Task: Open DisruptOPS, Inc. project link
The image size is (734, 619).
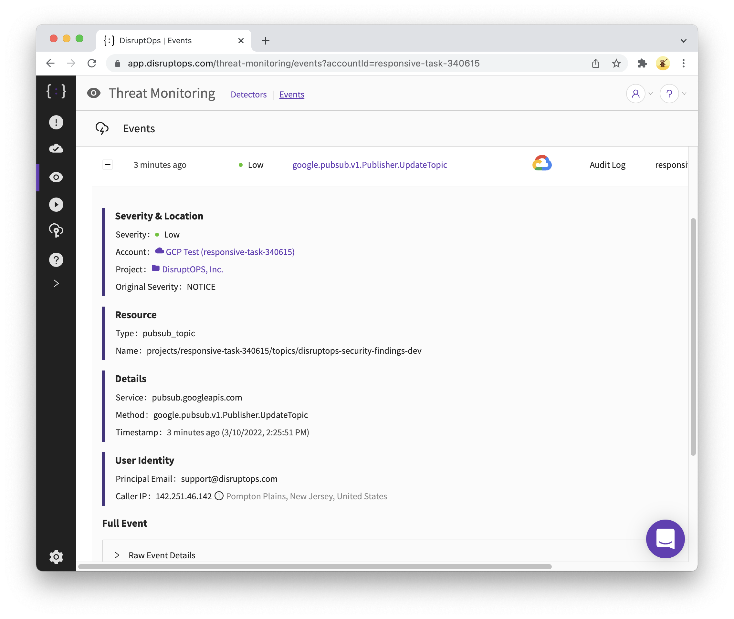Action: tap(193, 269)
